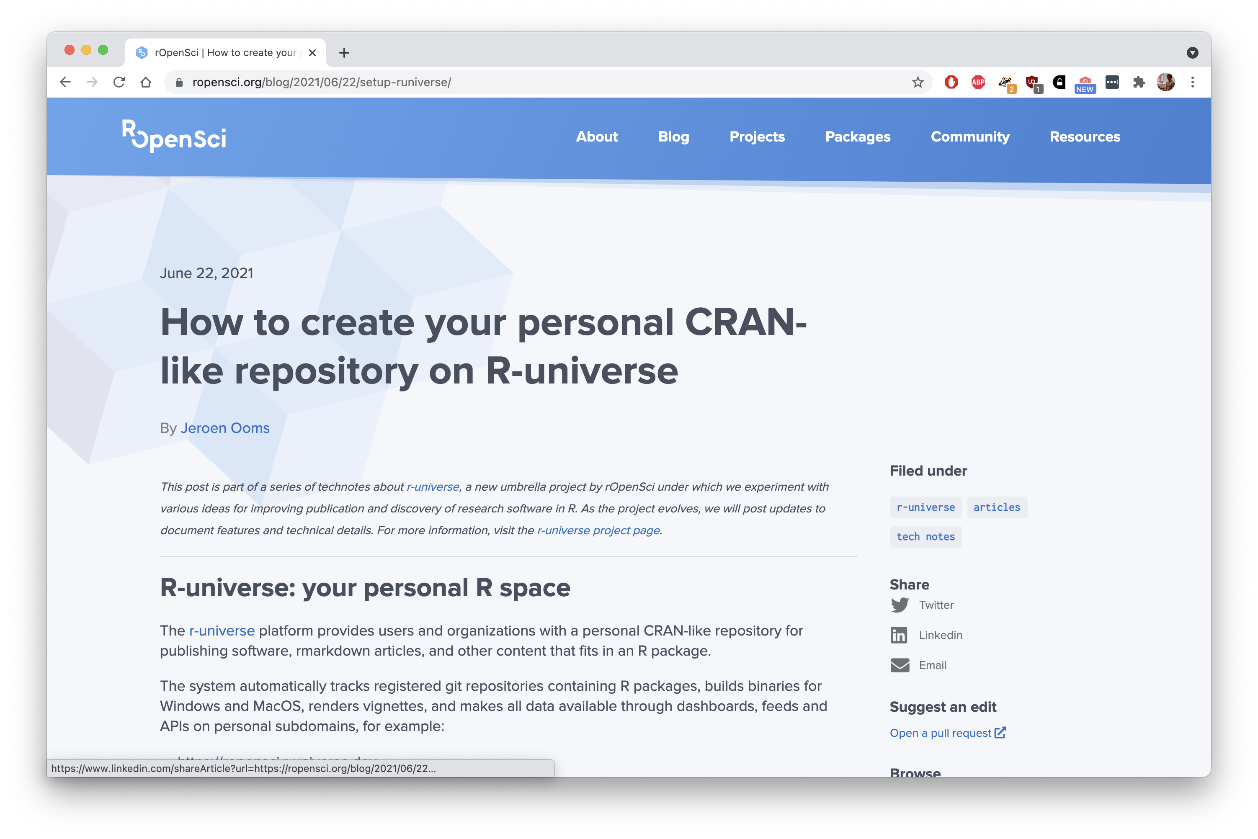1258x839 pixels.
Task: Expand the tab search dropdown arrow
Action: click(1192, 52)
